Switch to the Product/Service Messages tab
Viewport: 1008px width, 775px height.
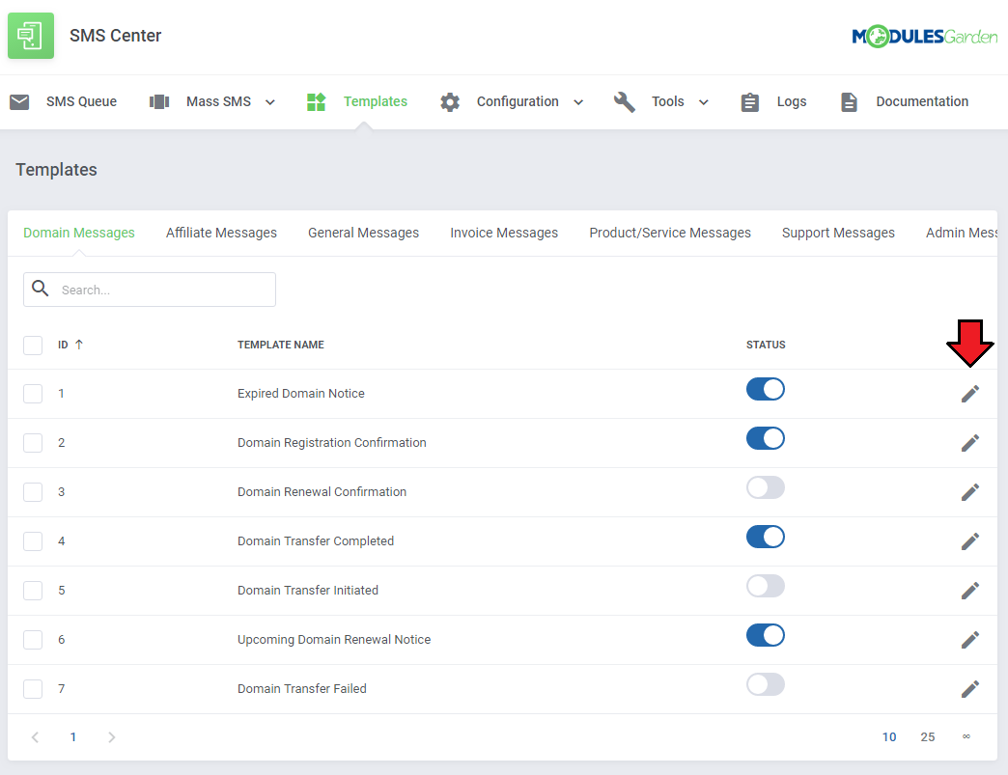pos(670,233)
